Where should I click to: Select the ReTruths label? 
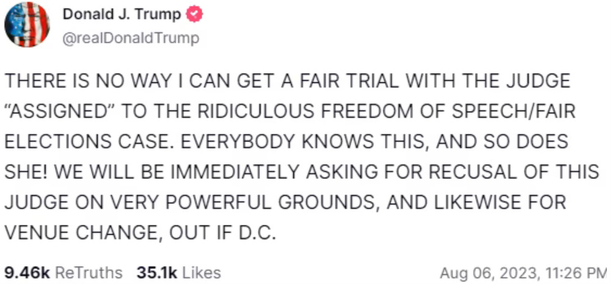(89, 272)
